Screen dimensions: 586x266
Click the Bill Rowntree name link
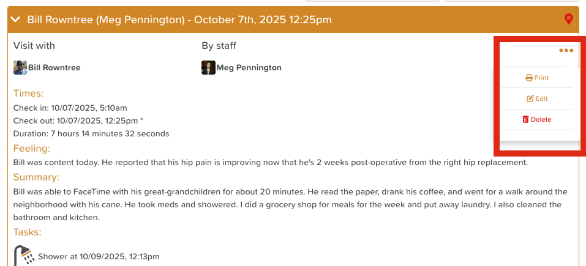click(54, 67)
